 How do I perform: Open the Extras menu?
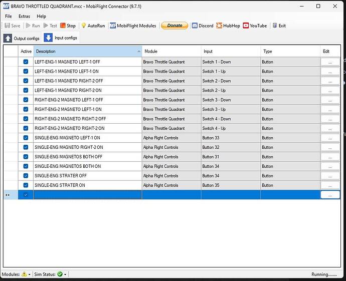tap(24, 16)
